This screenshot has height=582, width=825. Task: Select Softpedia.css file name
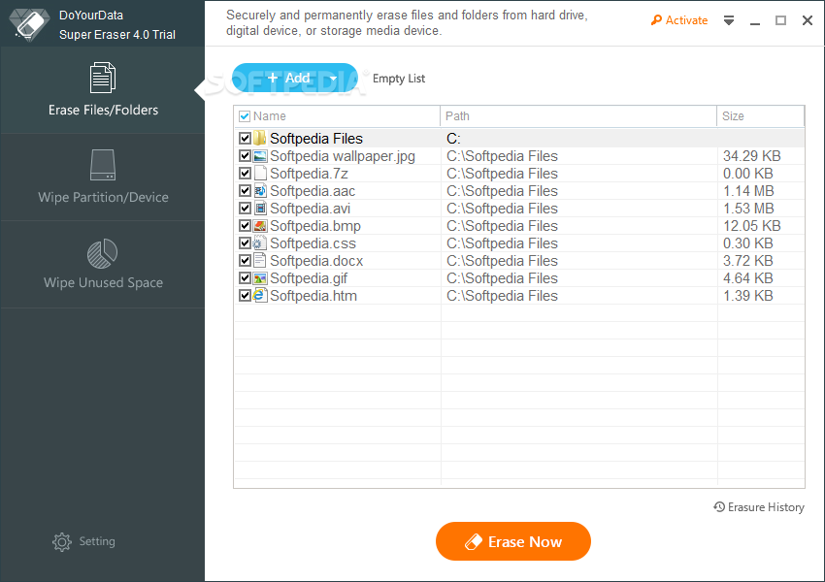click(313, 243)
